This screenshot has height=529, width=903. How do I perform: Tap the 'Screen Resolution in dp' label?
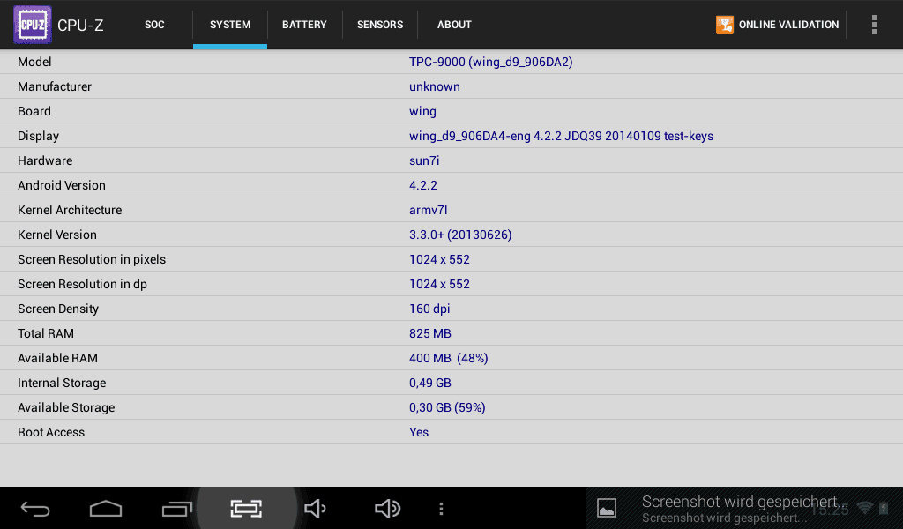point(82,285)
